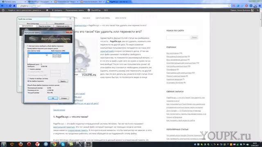Open 'Установка Windows' category link
This screenshot has width=262, height=147.
click(x=175, y=82)
